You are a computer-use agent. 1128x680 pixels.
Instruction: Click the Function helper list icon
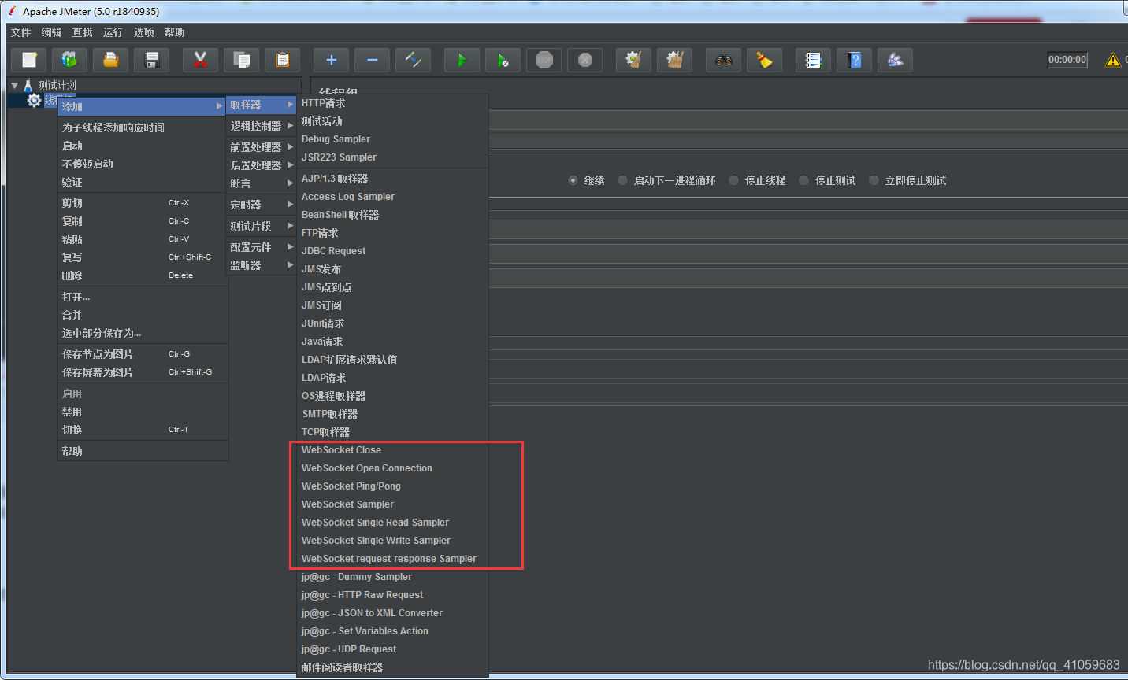(814, 60)
